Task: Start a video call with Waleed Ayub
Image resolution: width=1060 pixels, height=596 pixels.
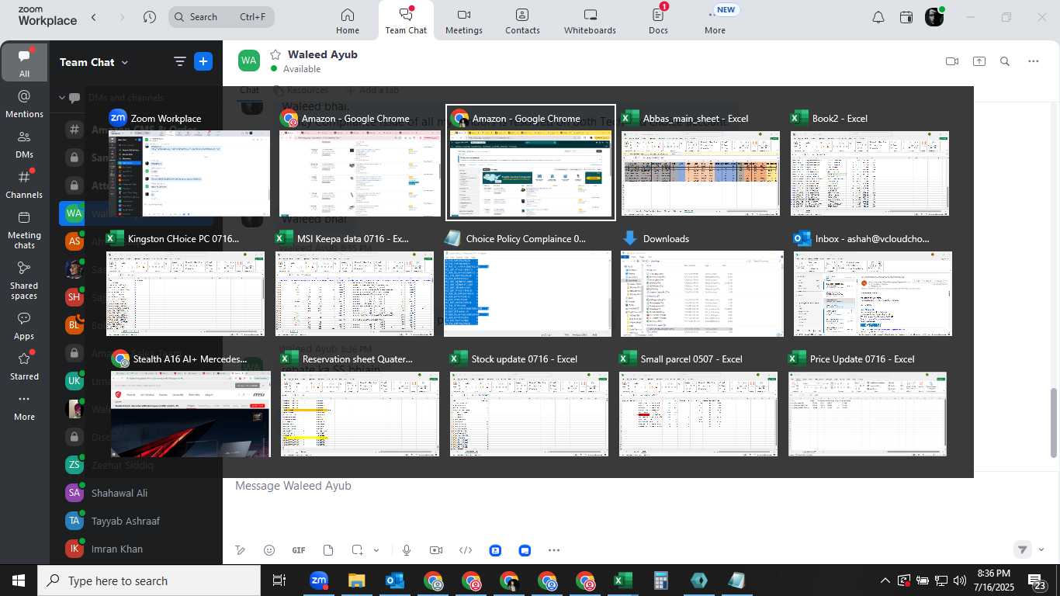Action: [x=952, y=61]
